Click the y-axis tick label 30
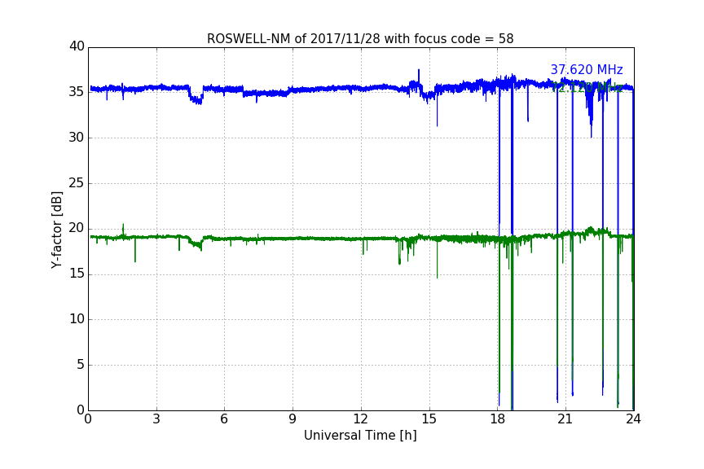 coord(77,138)
